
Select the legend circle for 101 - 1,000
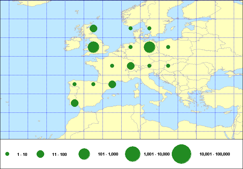click(84, 154)
